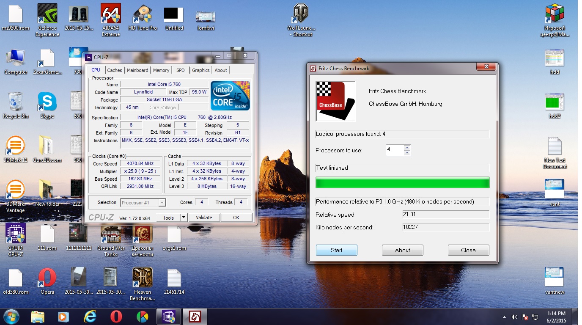The image size is (582, 325).
Task: Decrease Processors to use with the down arrow
Action: [x=407, y=153]
